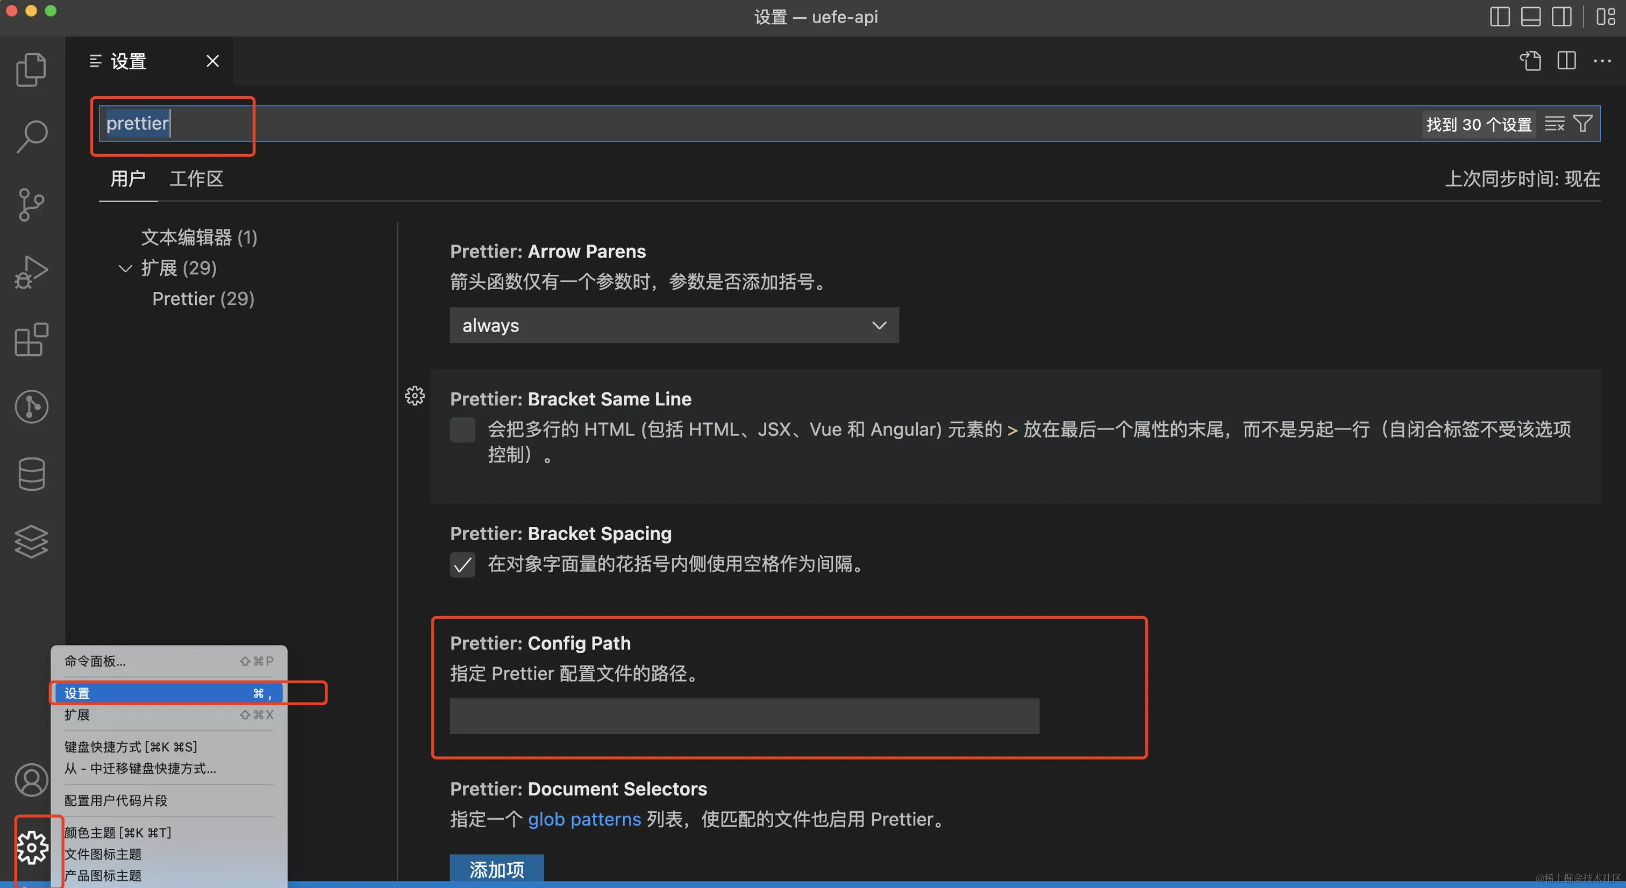The height and width of the screenshot is (888, 1626).
Task: Choose 产品图标主题 menu entry
Action: point(168,876)
